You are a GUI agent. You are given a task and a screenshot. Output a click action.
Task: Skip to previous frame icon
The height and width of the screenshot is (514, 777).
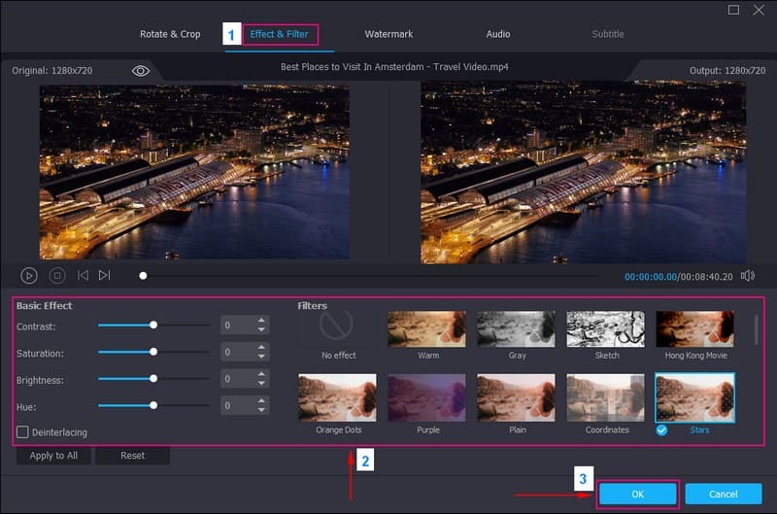pyautogui.click(x=83, y=276)
